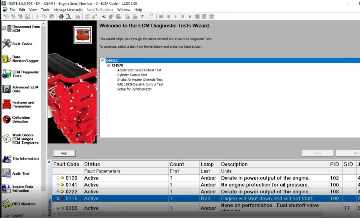Click the Fault Code column header
Screen dimensions: 360x218
click(x=68, y=164)
